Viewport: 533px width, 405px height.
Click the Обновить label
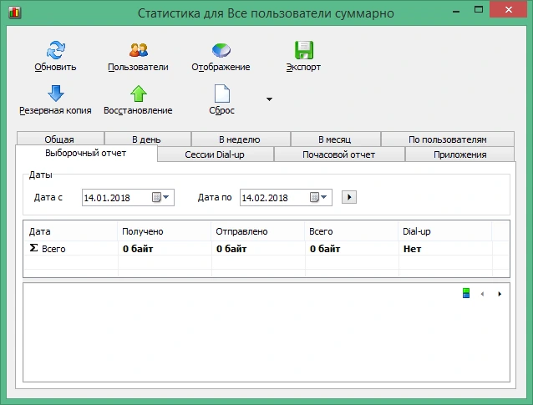tap(55, 67)
